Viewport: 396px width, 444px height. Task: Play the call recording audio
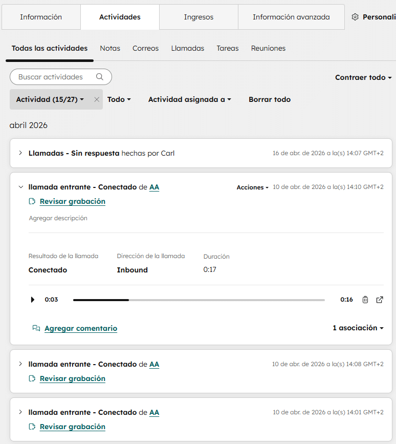33,300
